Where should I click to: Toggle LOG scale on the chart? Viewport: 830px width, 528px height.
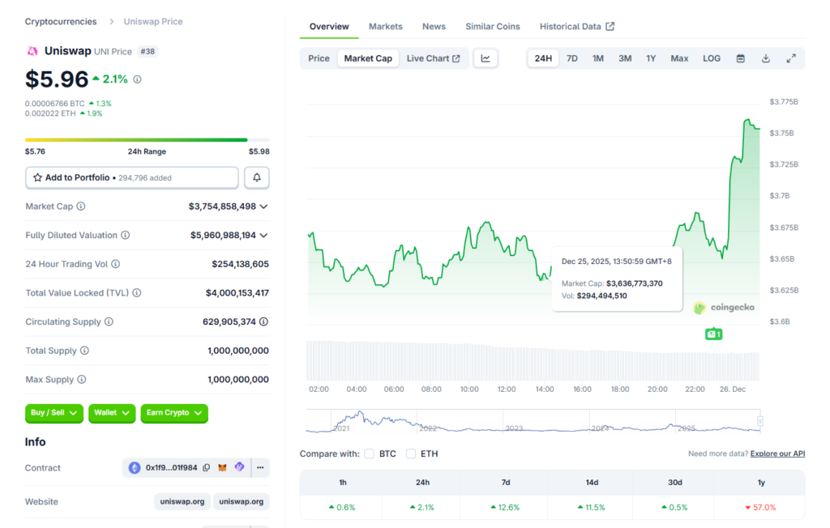tap(712, 58)
